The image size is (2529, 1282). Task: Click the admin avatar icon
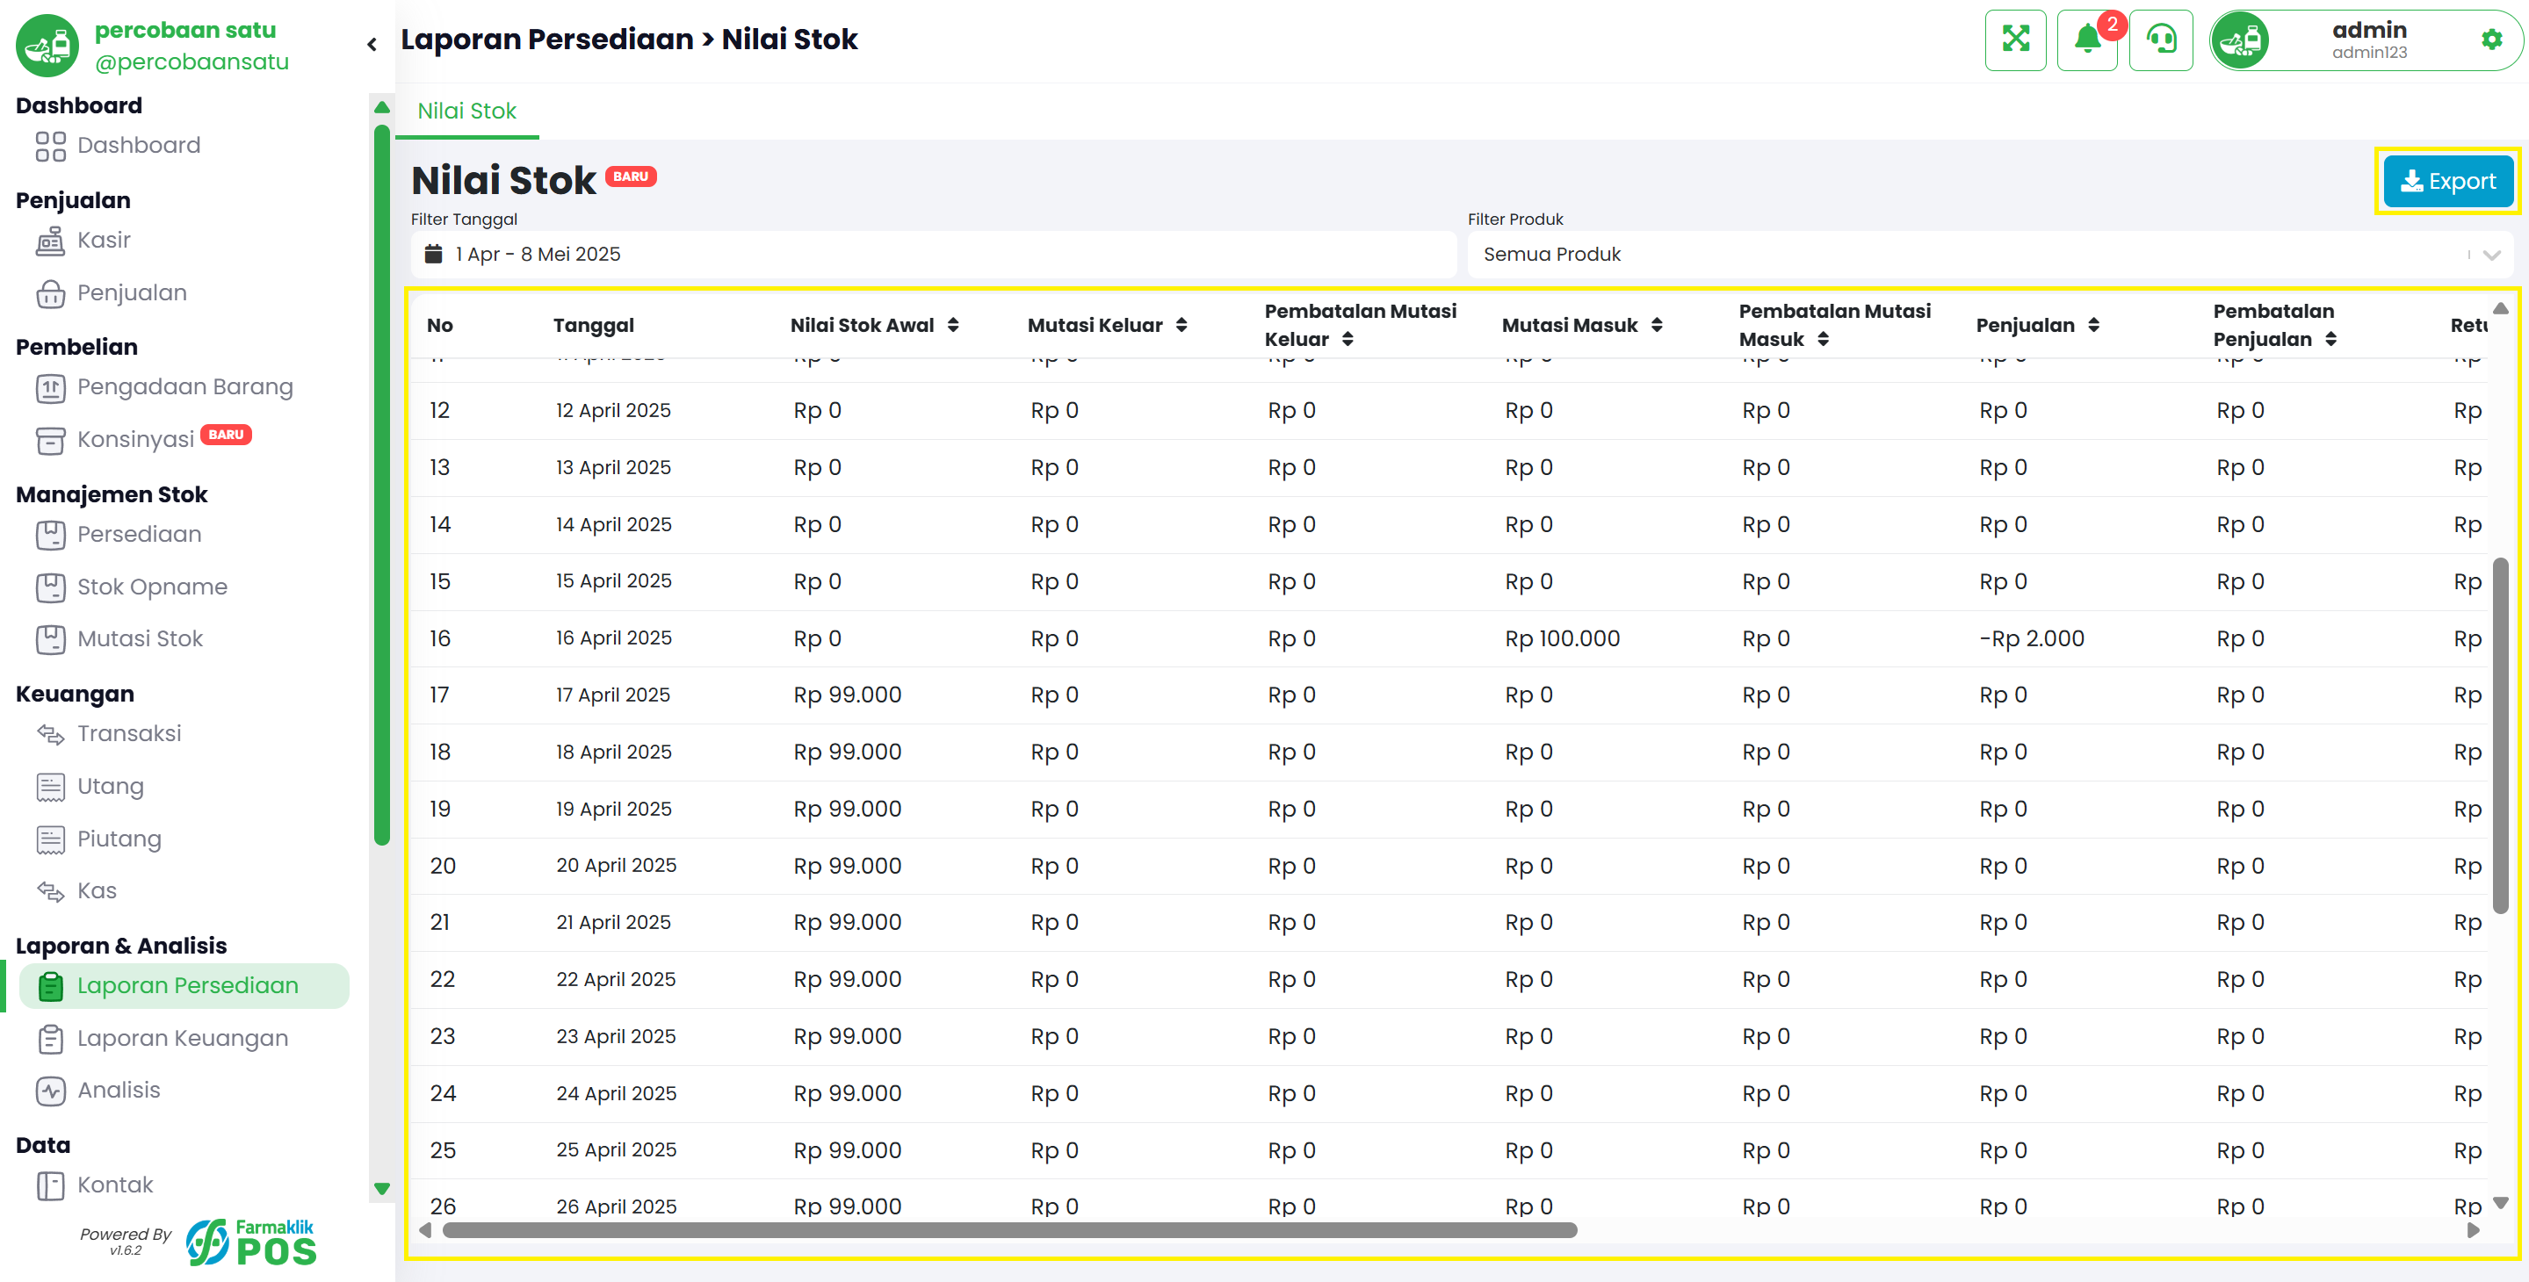(2240, 40)
